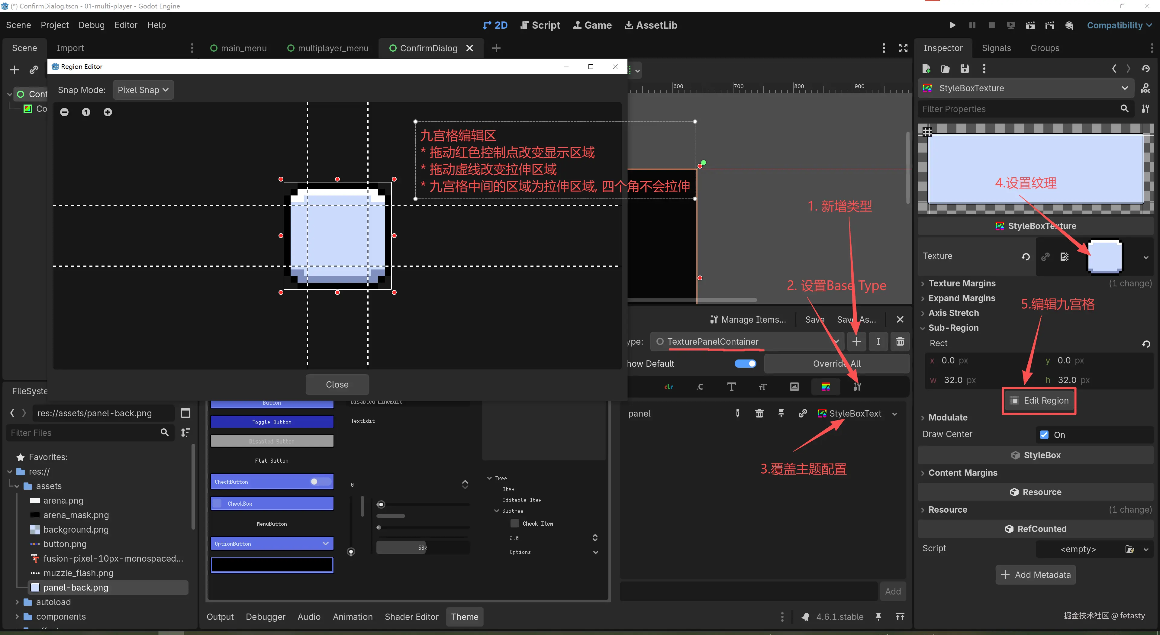Click the Edit Region button
Image resolution: width=1160 pixels, height=635 pixels.
(1039, 400)
